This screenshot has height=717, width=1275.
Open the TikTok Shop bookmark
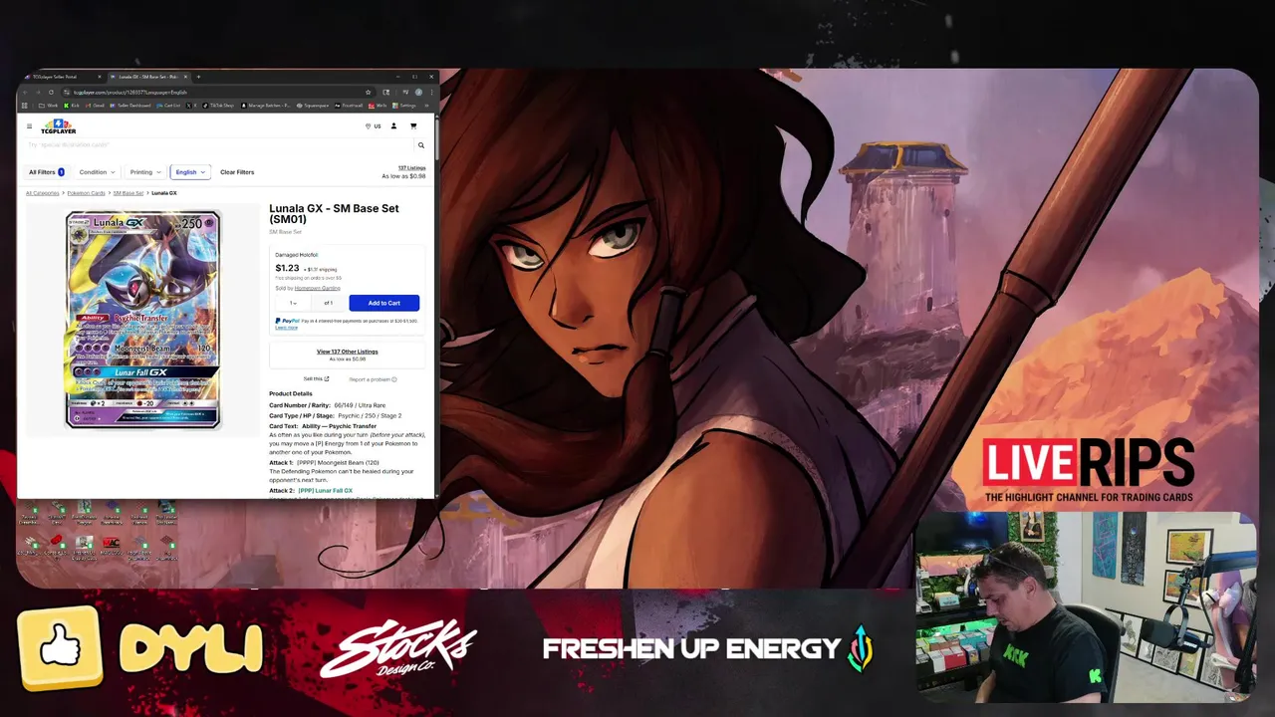[218, 106]
